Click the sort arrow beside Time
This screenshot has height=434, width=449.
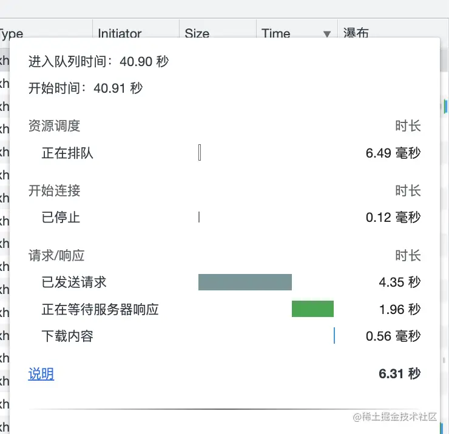click(327, 34)
